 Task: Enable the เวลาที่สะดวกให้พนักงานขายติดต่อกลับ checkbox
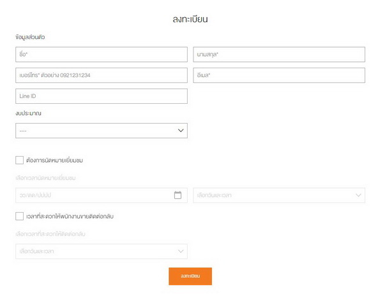[19, 217]
